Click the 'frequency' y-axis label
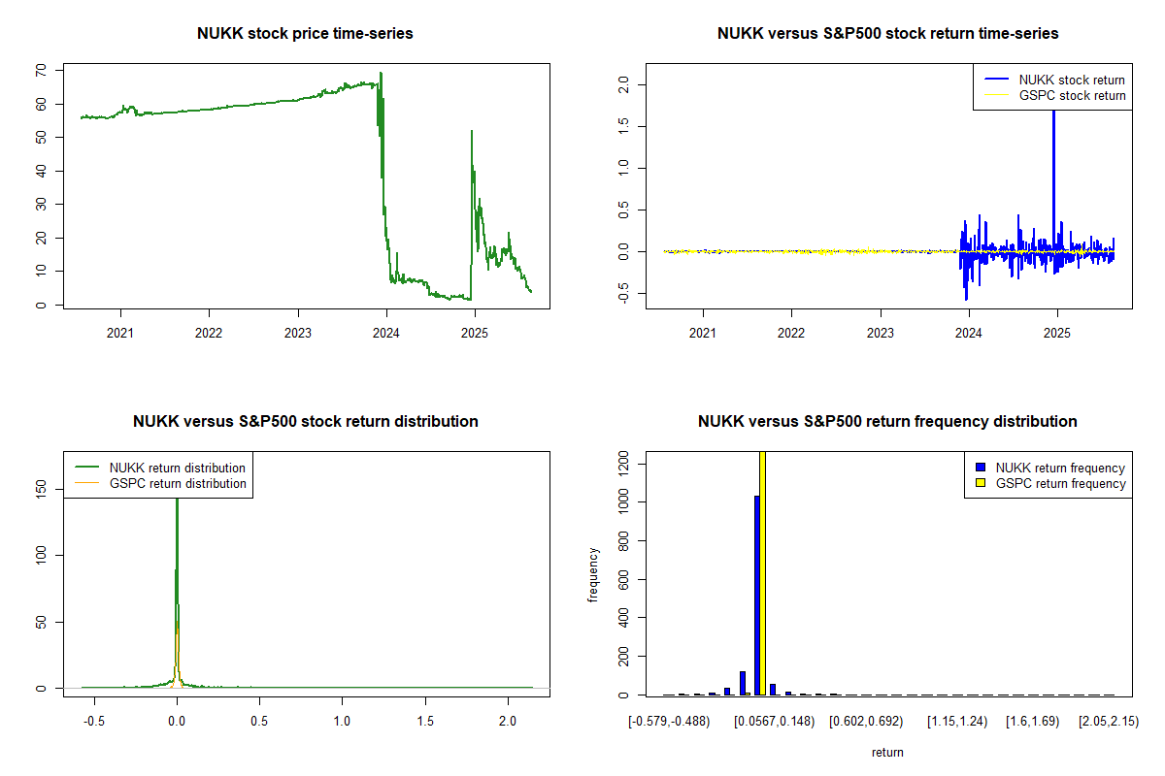The height and width of the screenshot is (776, 1165). tap(593, 574)
